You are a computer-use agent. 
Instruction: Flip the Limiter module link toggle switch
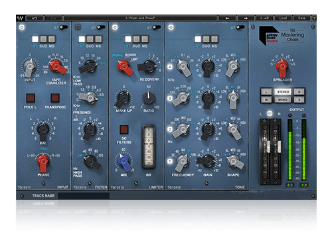[x=157, y=27]
